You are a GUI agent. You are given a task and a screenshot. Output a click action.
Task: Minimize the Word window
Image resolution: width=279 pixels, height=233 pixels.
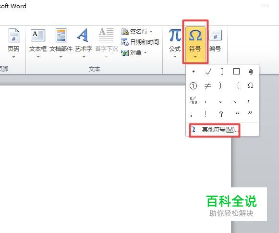tap(265, 7)
